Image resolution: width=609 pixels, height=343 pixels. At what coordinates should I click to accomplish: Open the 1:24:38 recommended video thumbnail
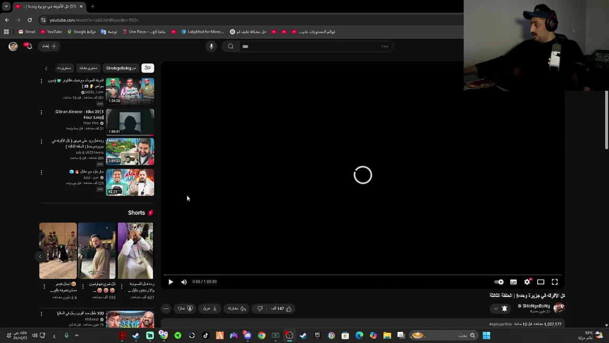(130, 91)
